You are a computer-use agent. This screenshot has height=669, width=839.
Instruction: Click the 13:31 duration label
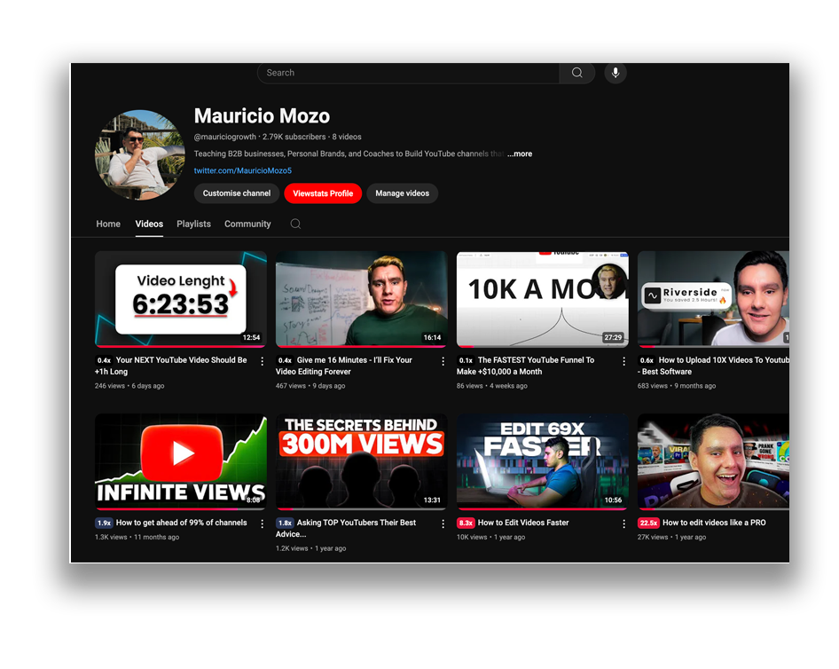click(432, 500)
